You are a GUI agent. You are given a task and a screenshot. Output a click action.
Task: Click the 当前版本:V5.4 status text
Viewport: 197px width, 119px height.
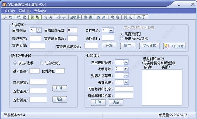(x=14, y=115)
